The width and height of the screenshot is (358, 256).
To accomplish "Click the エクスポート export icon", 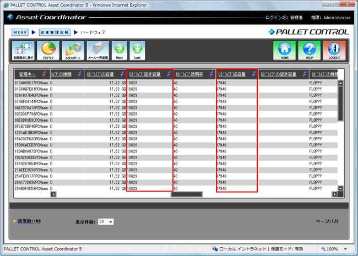I will click(73, 51).
